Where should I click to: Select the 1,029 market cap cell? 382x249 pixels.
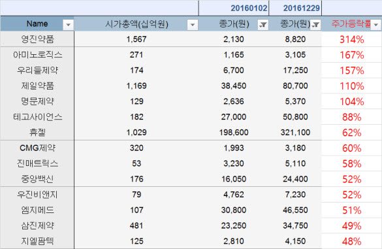[136, 133]
